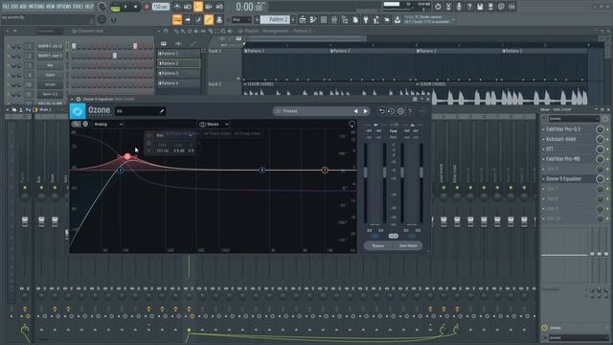
Task: Click the Ozone logo icon
Action: [x=78, y=111]
